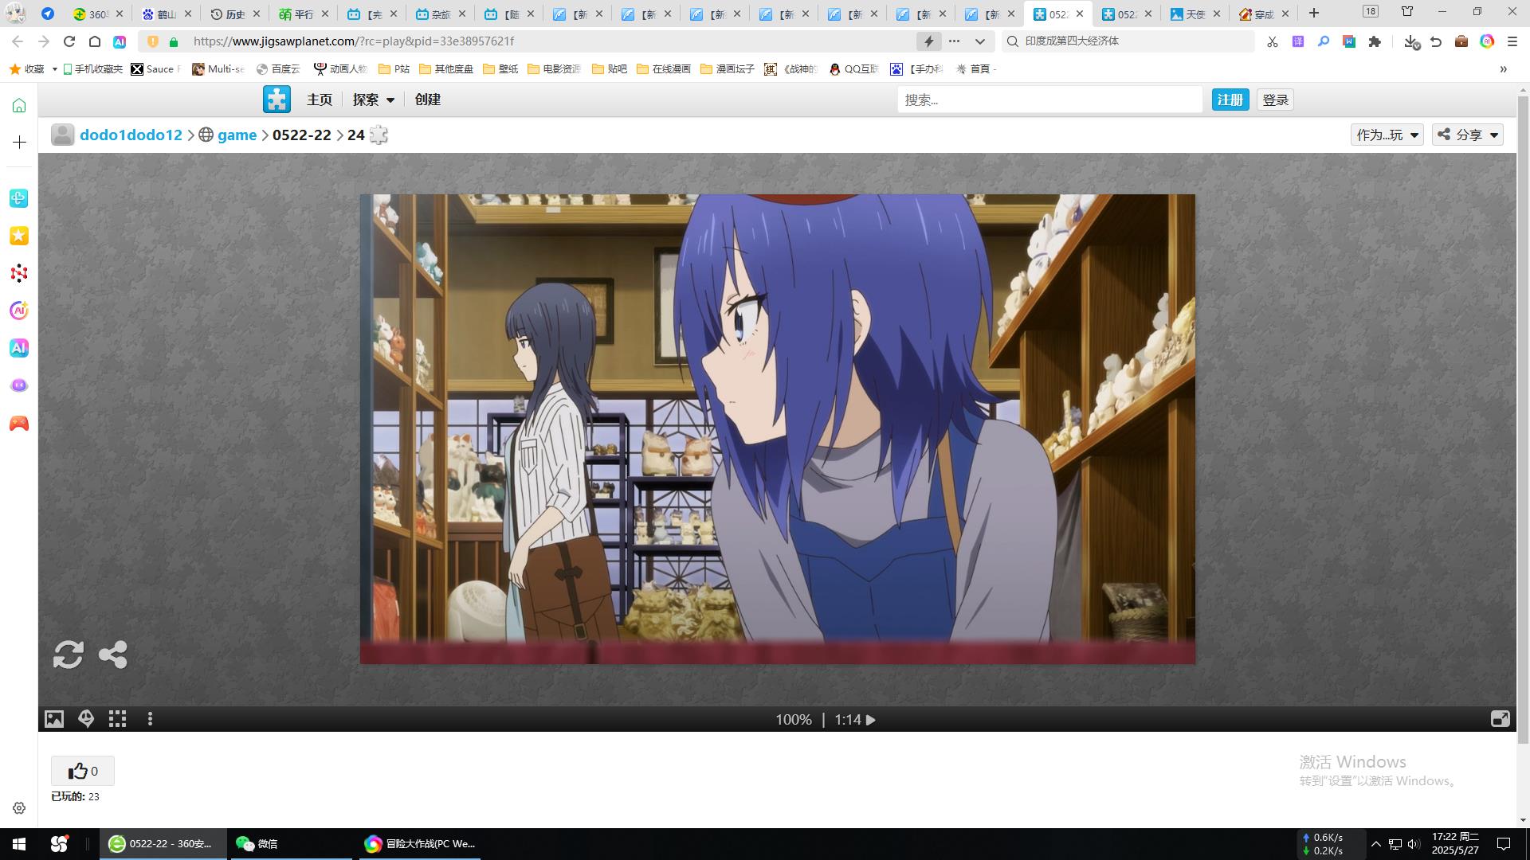
Task: Open the AI assistant toolbar icon
Action: 120,41
